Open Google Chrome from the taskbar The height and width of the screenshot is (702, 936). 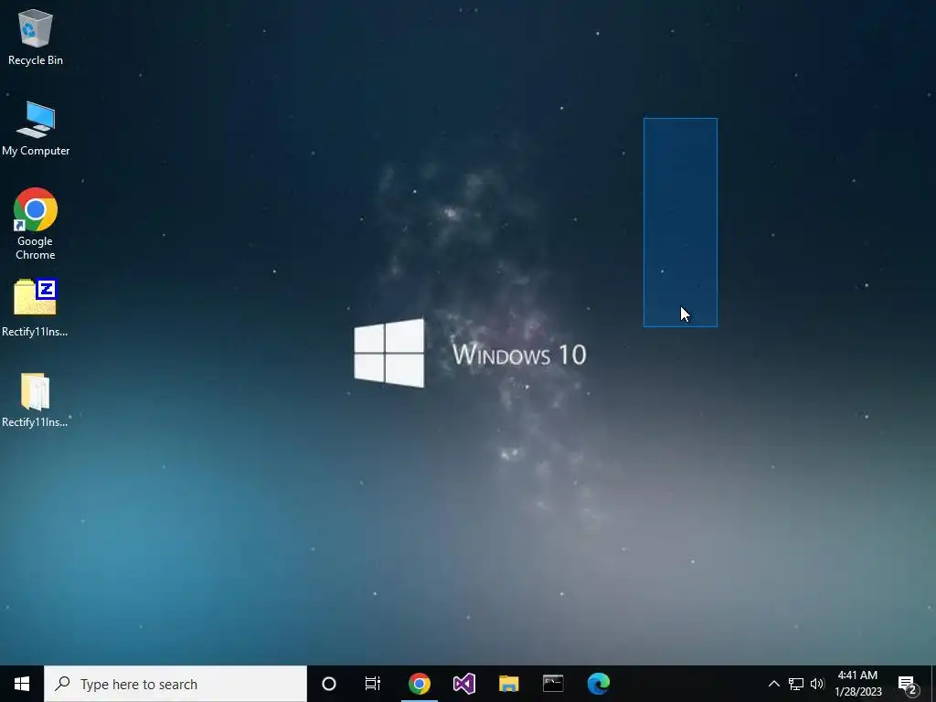[419, 684]
